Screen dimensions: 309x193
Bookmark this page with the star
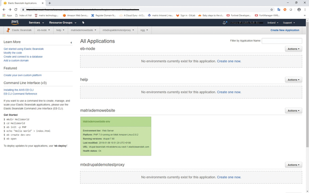271,9
